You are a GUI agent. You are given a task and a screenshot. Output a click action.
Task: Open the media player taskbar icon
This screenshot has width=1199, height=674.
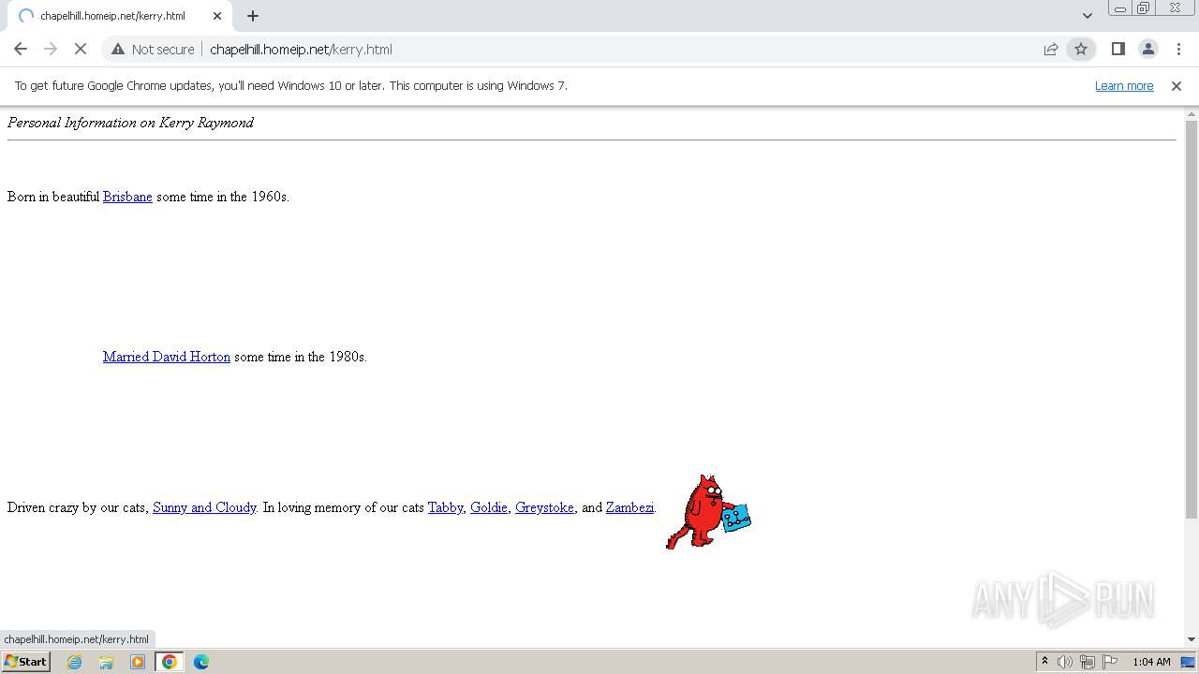(x=138, y=662)
